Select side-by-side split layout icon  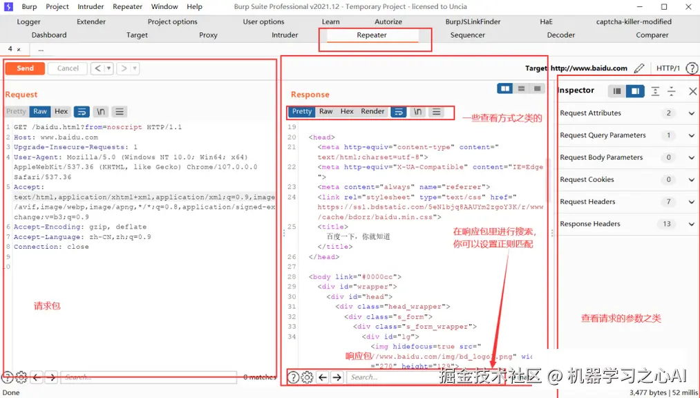pos(505,89)
